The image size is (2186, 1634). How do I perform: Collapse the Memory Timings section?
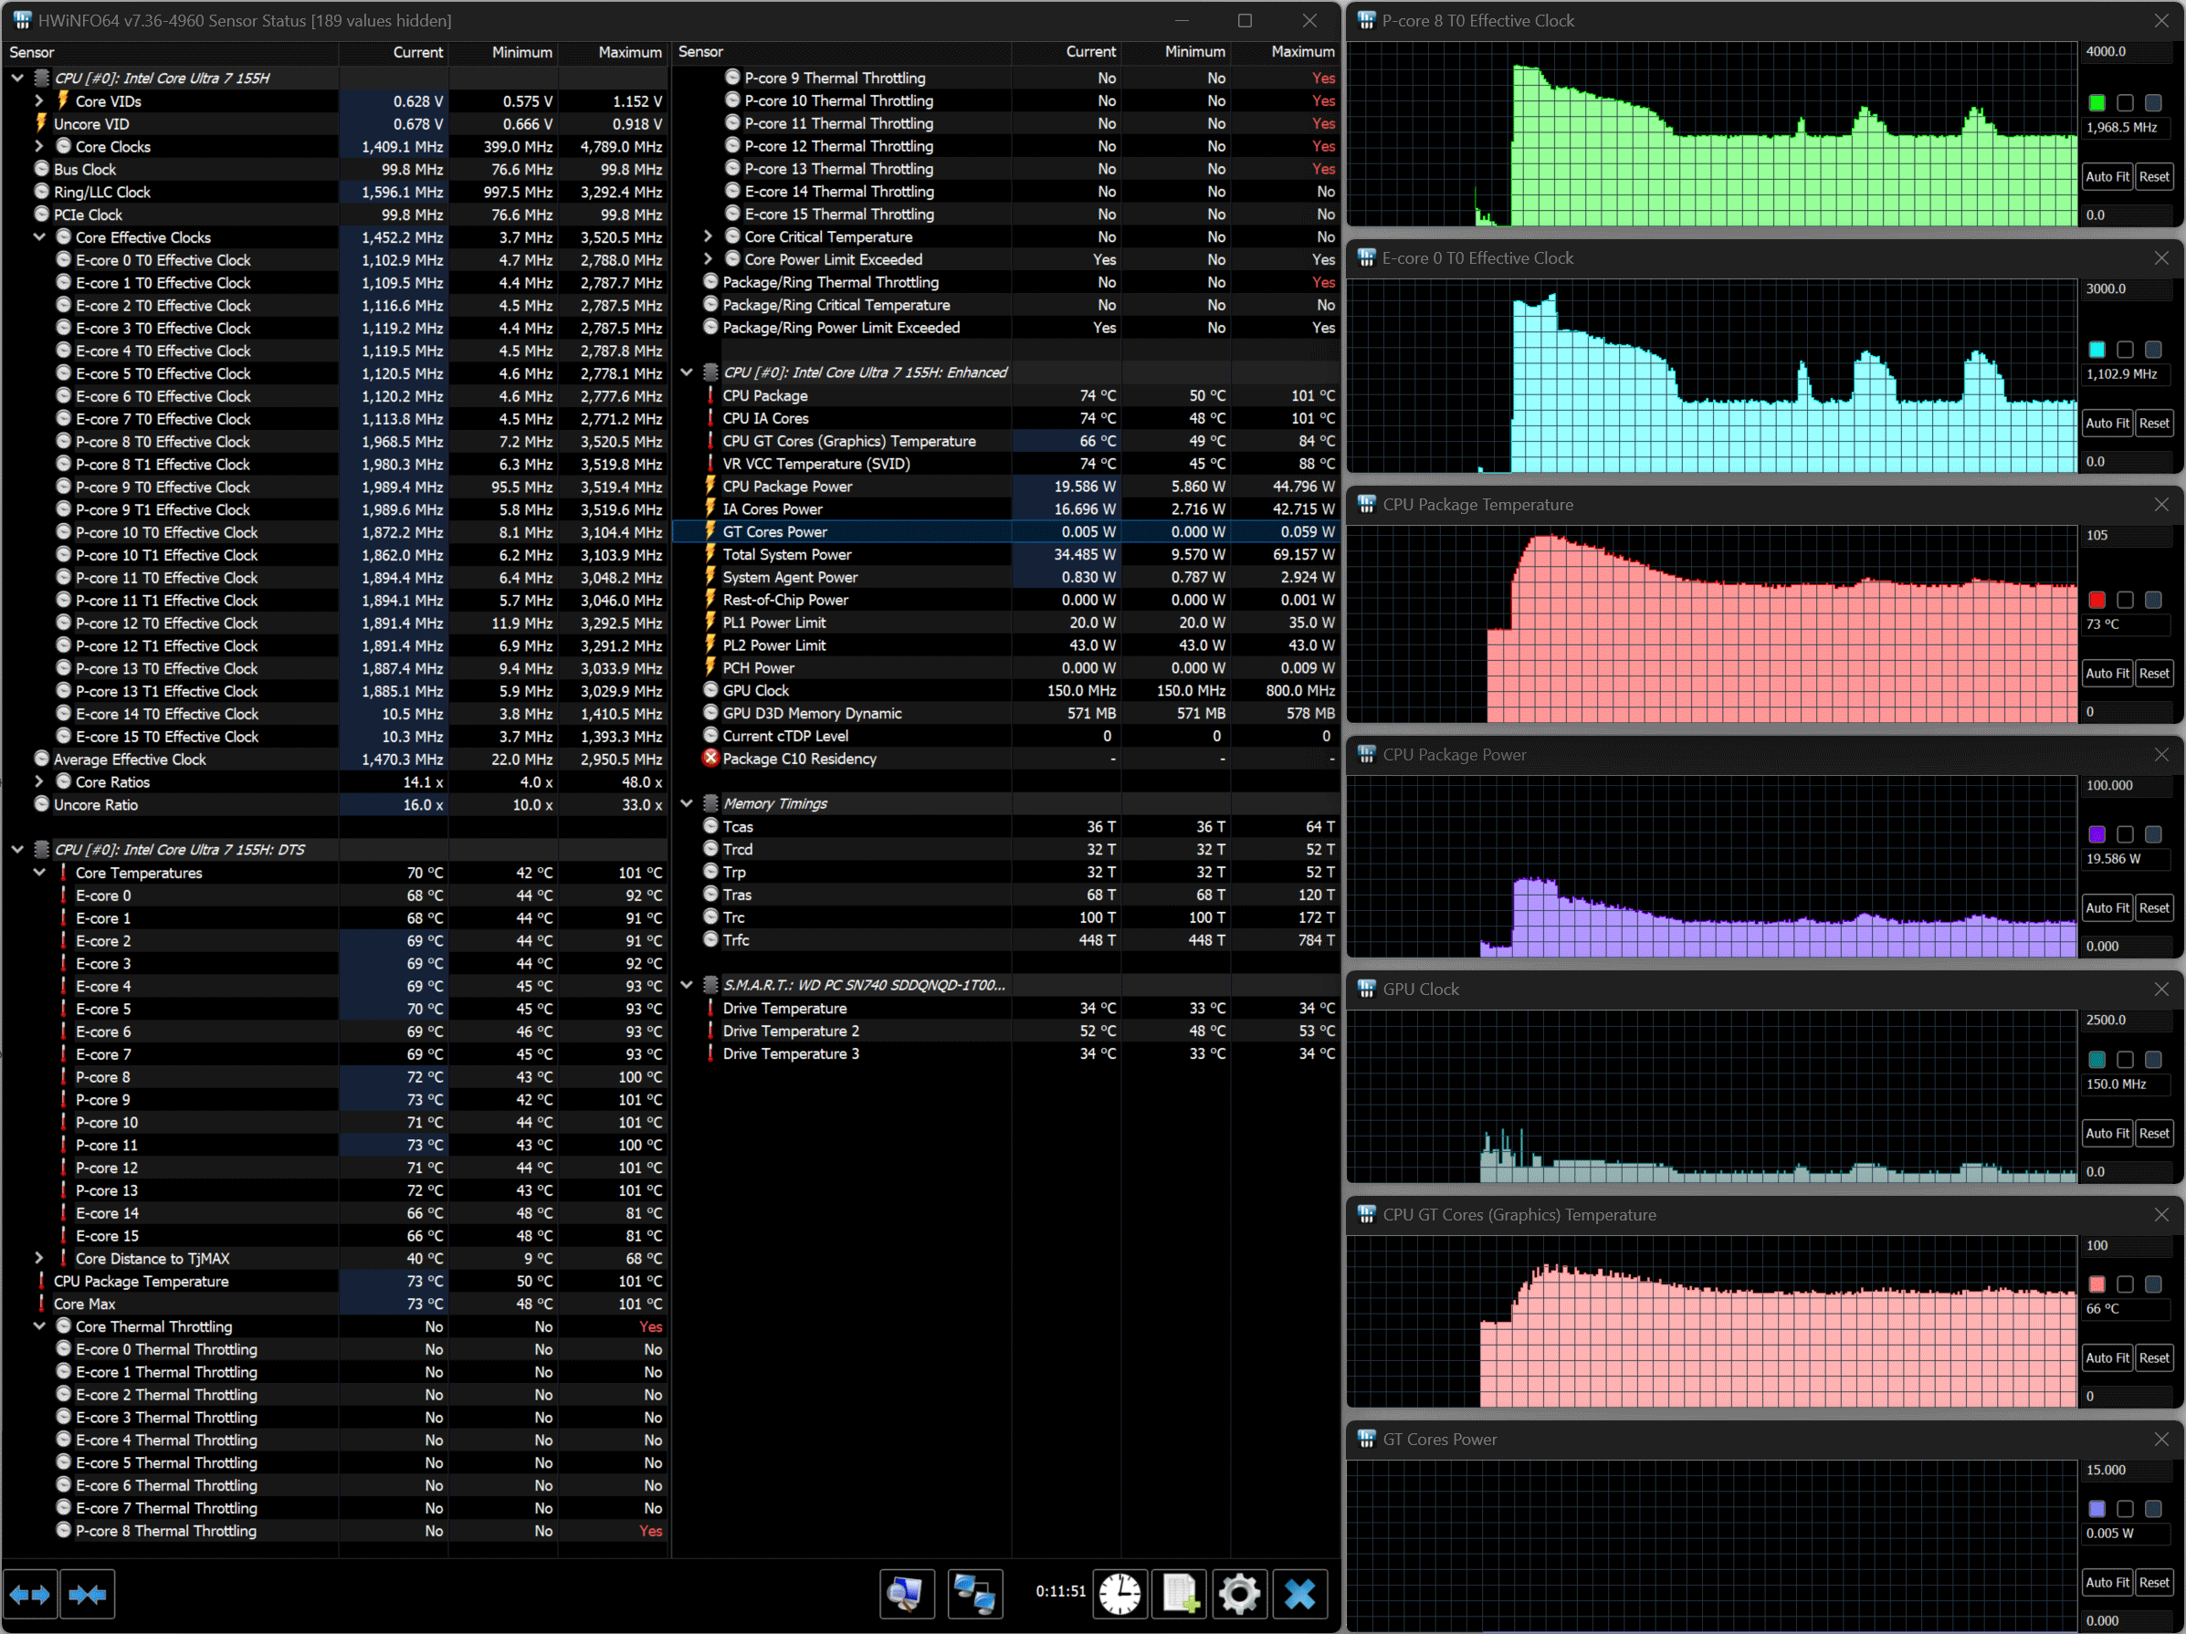[687, 803]
